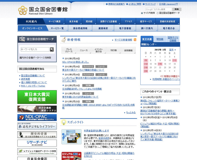This screenshot has height=160, width=197.
Task: Open the すべての新着情報 link
Action: coord(123,40)
